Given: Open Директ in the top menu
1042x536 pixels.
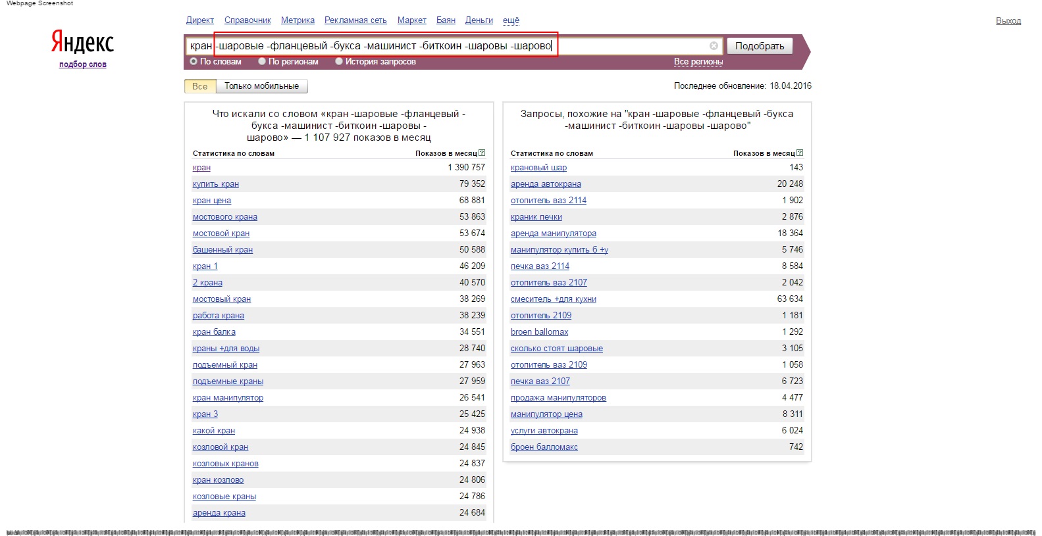Looking at the screenshot, I should click(200, 20).
